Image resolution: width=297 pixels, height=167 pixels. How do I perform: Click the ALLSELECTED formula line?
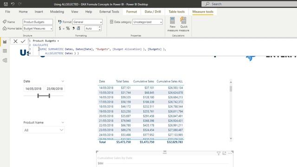point(62,53)
